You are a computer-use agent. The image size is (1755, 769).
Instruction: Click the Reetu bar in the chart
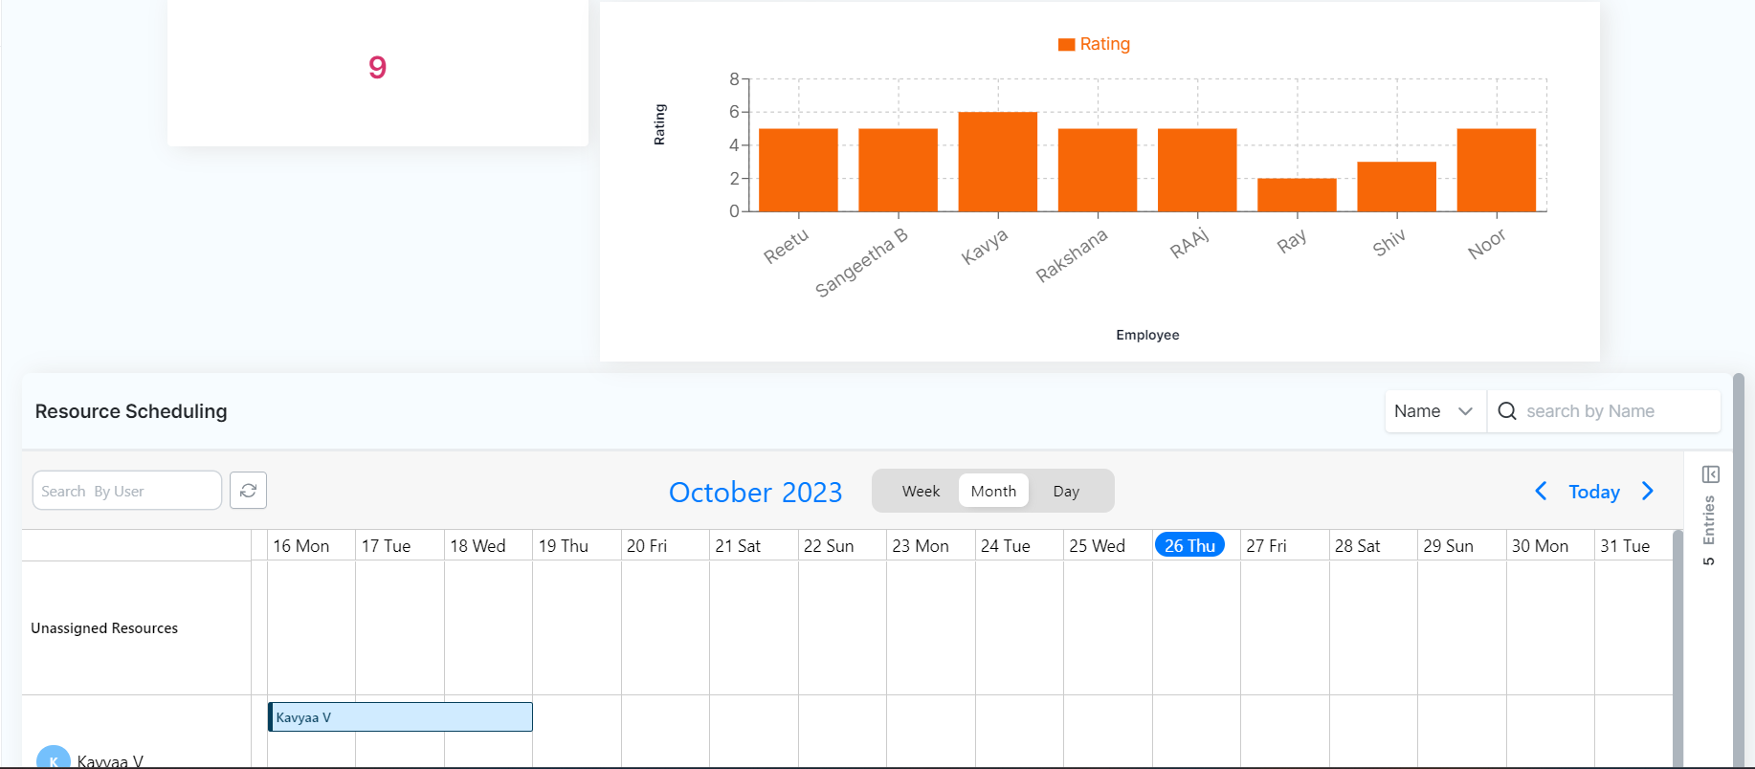tap(798, 170)
